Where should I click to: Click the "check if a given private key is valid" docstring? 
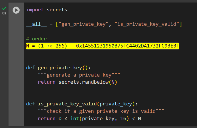pos(101,111)
